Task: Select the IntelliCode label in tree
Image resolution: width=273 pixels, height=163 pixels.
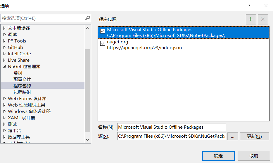Action: (x=19, y=54)
